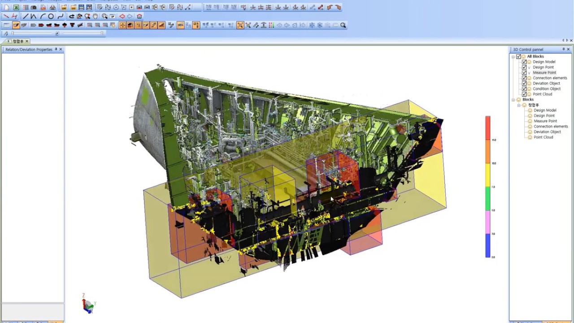Image resolution: width=574 pixels, height=323 pixels.
Task: Click the orange redo arrow icon
Action: [338, 7]
